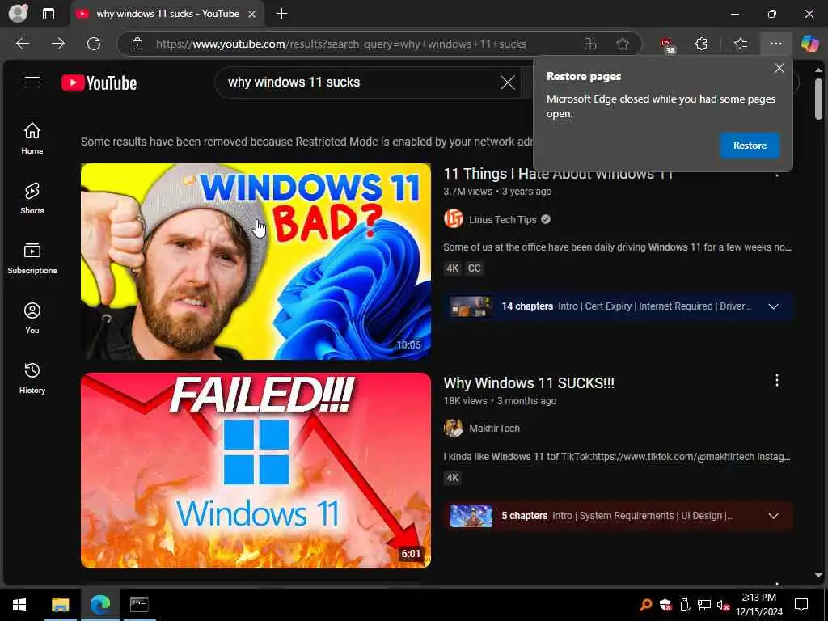Viewport: 828px width, 621px height.
Task: Open the Windows Start menu
Action: coord(19,605)
